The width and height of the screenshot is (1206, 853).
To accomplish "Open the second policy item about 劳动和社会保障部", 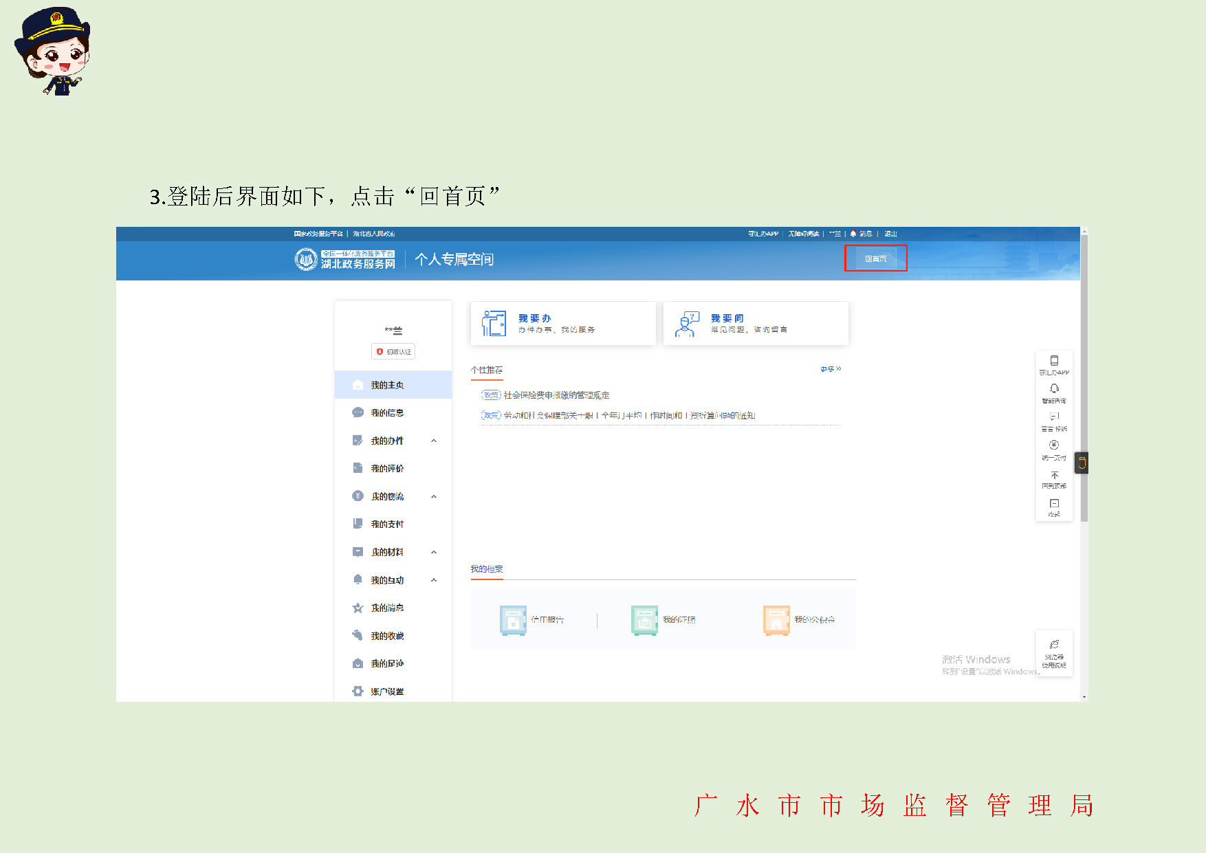I will (629, 415).
